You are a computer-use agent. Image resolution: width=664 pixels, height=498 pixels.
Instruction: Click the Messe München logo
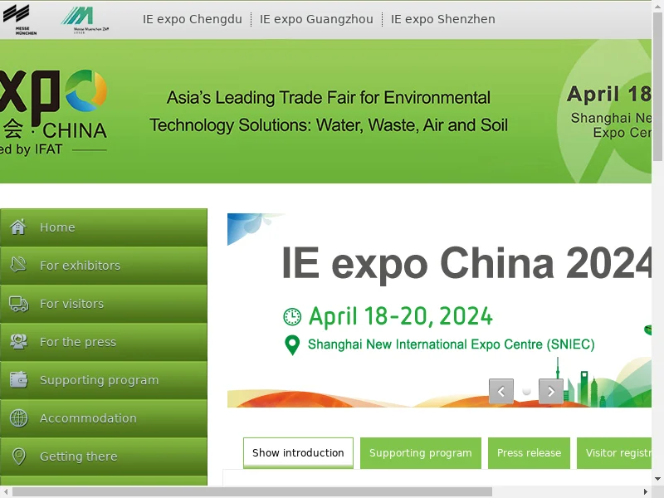pos(18,19)
